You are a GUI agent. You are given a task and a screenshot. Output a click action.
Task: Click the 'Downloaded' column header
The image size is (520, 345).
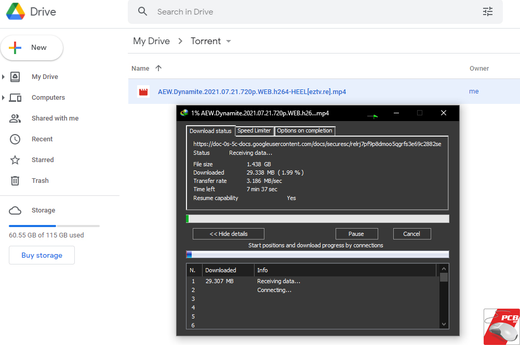click(228, 270)
